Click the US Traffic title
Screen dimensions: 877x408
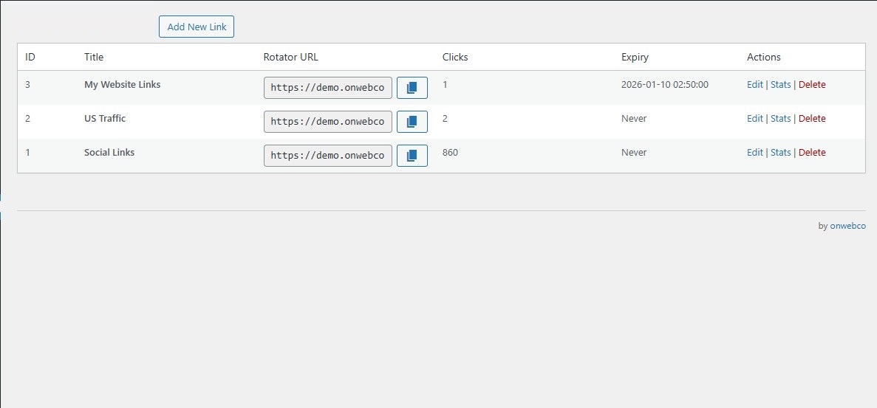(105, 118)
